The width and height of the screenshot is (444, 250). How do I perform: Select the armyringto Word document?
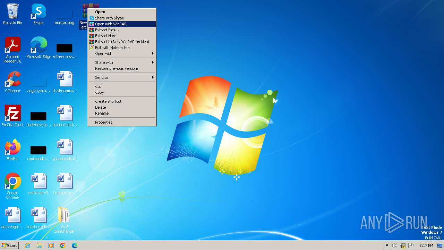12,218
